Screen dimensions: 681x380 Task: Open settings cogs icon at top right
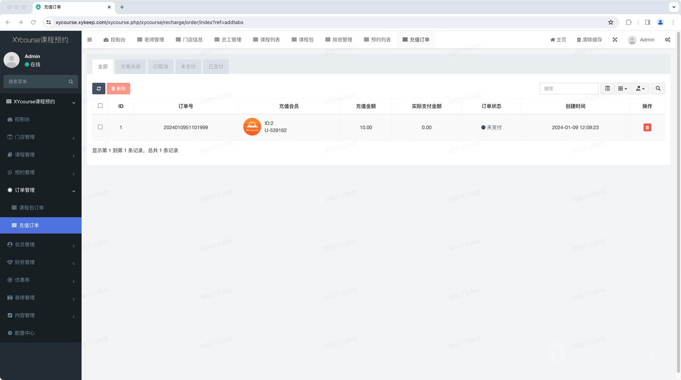[667, 40]
